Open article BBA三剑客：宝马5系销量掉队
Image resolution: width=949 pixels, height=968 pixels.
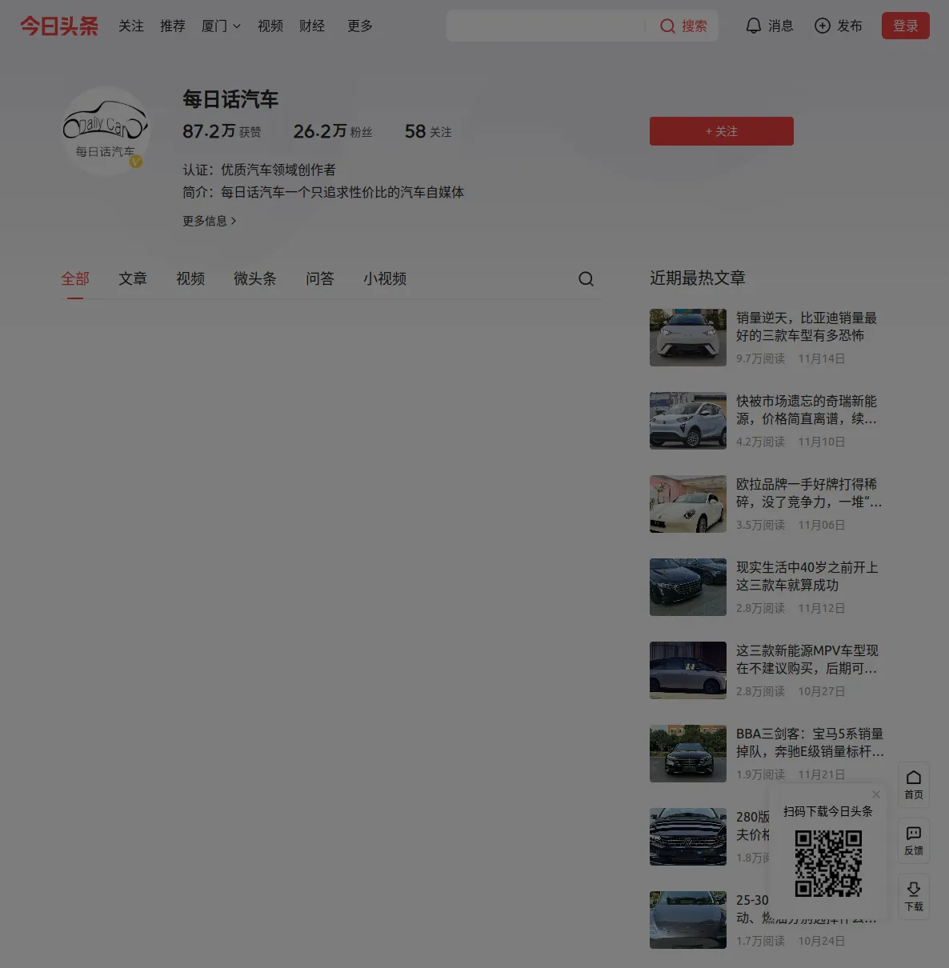[811, 742]
